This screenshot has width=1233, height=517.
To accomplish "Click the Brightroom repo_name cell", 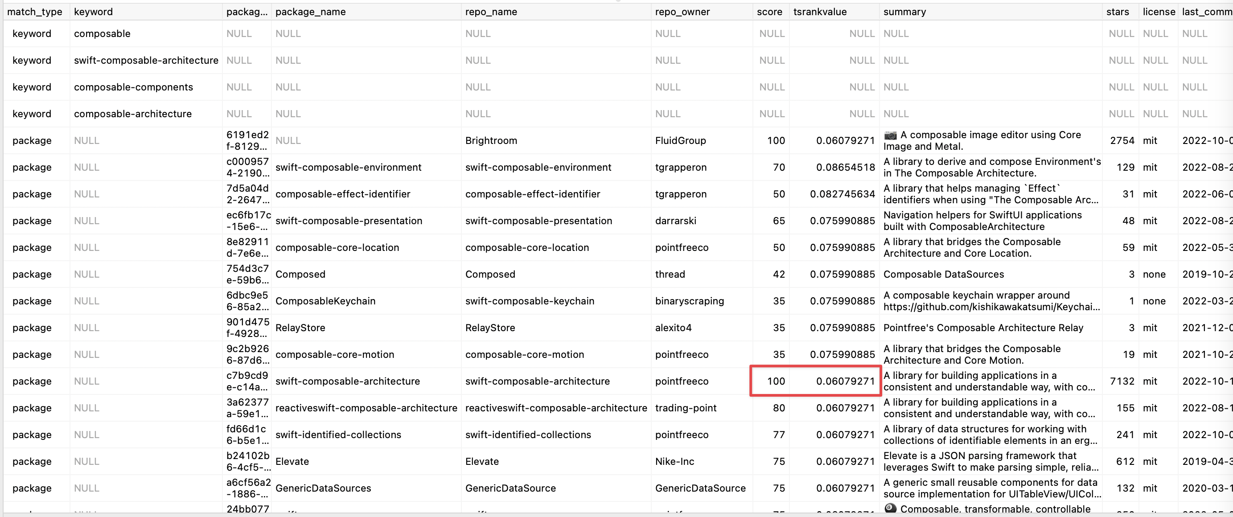I will (491, 140).
